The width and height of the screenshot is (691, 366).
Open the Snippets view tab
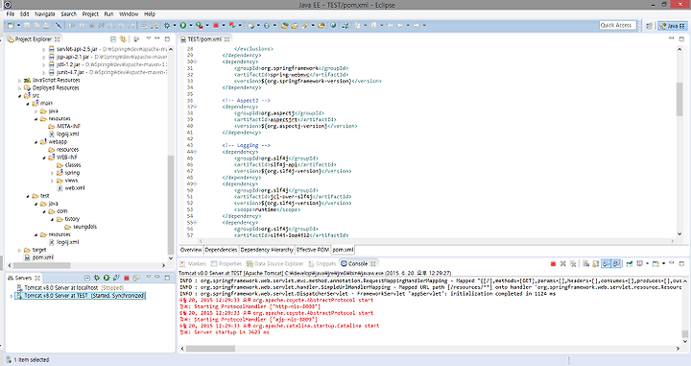coord(322,264)
